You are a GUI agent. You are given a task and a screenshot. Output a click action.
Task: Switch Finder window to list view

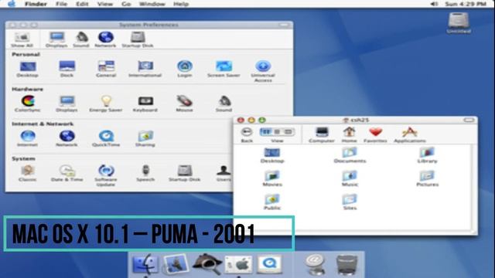(277, 132)
